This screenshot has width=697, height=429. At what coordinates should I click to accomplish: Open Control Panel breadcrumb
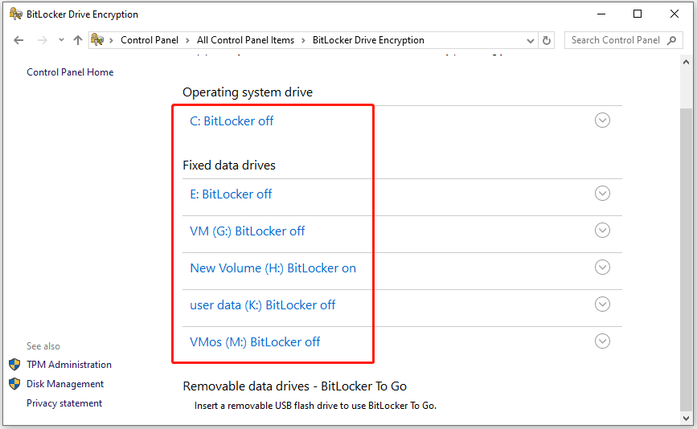[x=150, y=40]
